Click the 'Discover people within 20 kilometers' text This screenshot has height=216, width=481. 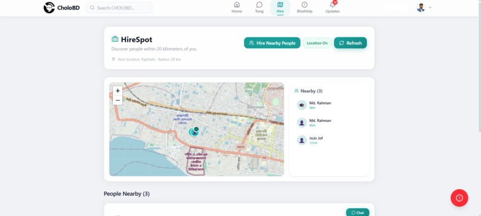154,49
